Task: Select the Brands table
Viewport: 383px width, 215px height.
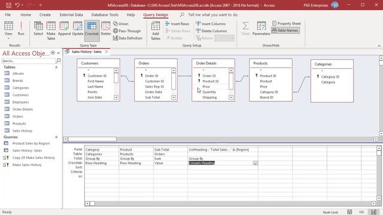Action: tap(17, 81)
